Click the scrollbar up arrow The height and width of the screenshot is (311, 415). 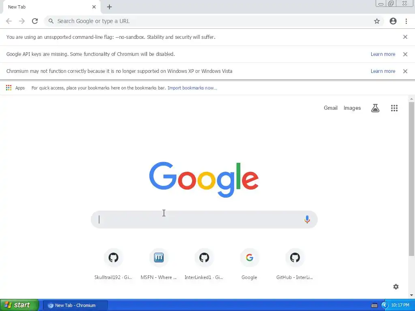click(x=411, y=99)
